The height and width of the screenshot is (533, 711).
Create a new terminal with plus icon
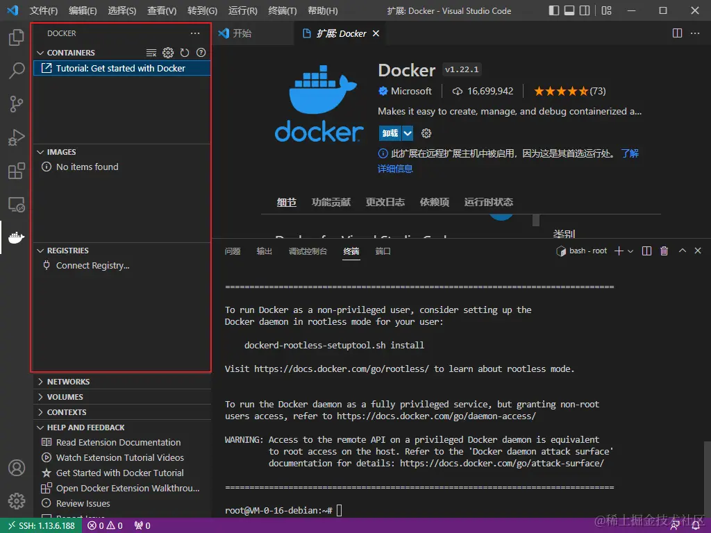619,251
